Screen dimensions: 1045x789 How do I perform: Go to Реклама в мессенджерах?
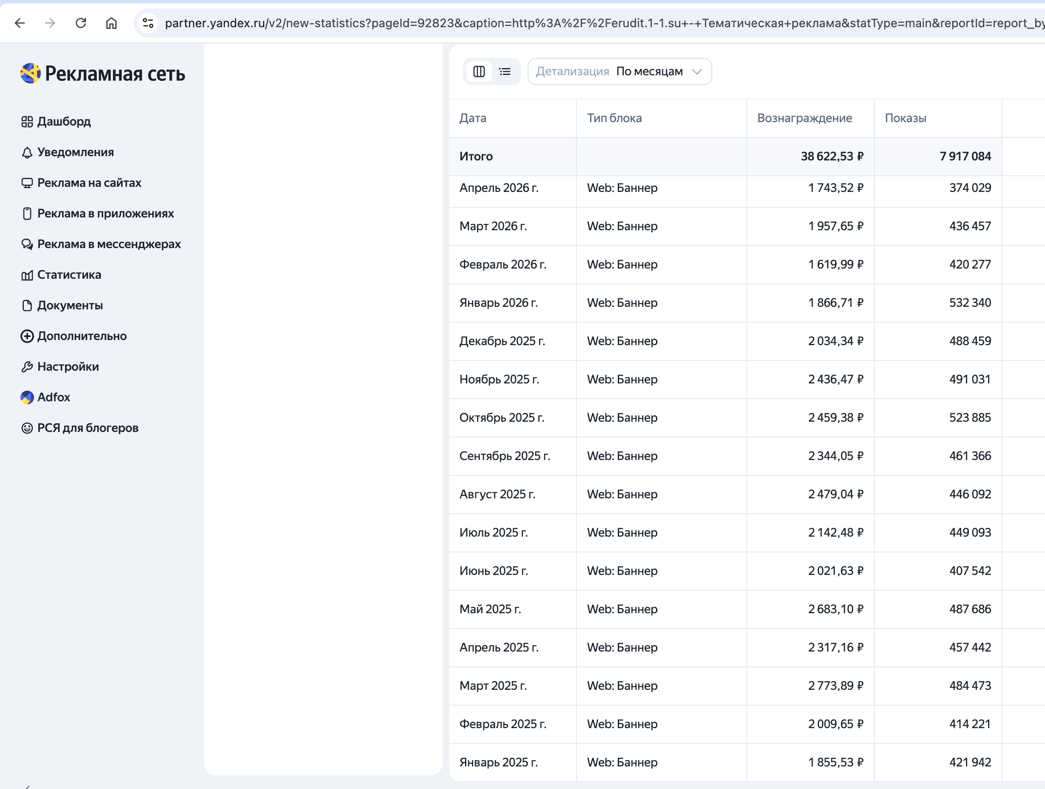click(x=109, y=244)
